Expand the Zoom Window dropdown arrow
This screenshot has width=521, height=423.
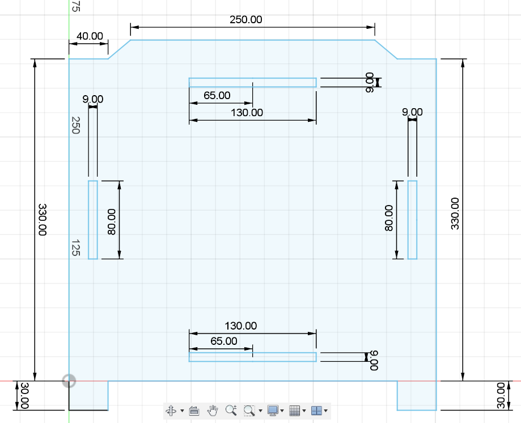click(x=261, y=411)
